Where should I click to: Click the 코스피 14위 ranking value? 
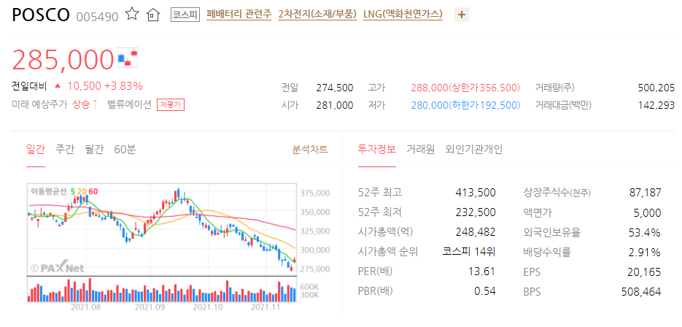(469, 252)
